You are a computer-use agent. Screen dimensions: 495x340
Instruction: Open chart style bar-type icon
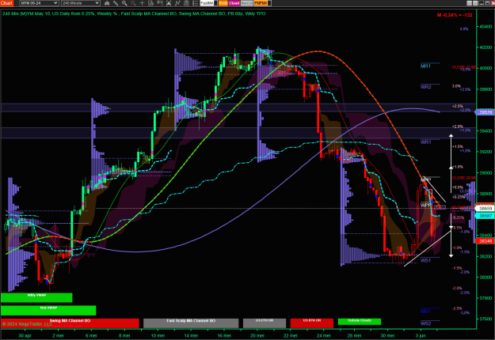point(107,3)
